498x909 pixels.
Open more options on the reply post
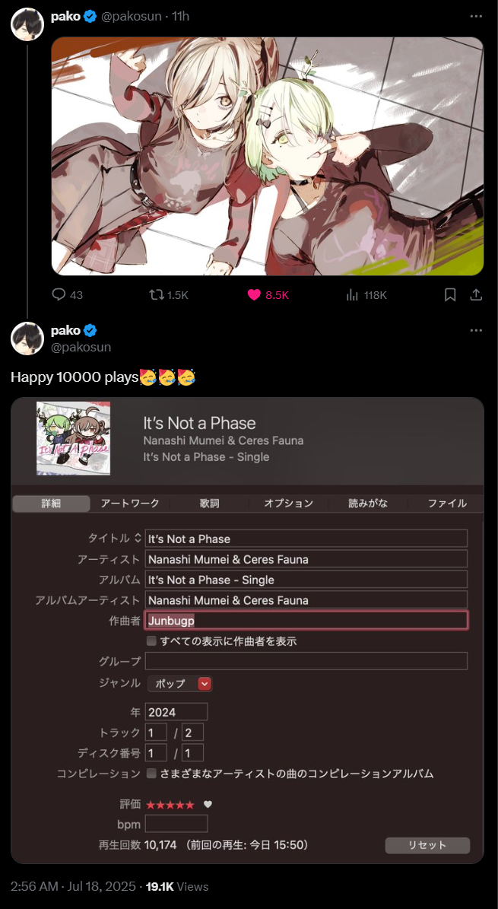[476, 330]
